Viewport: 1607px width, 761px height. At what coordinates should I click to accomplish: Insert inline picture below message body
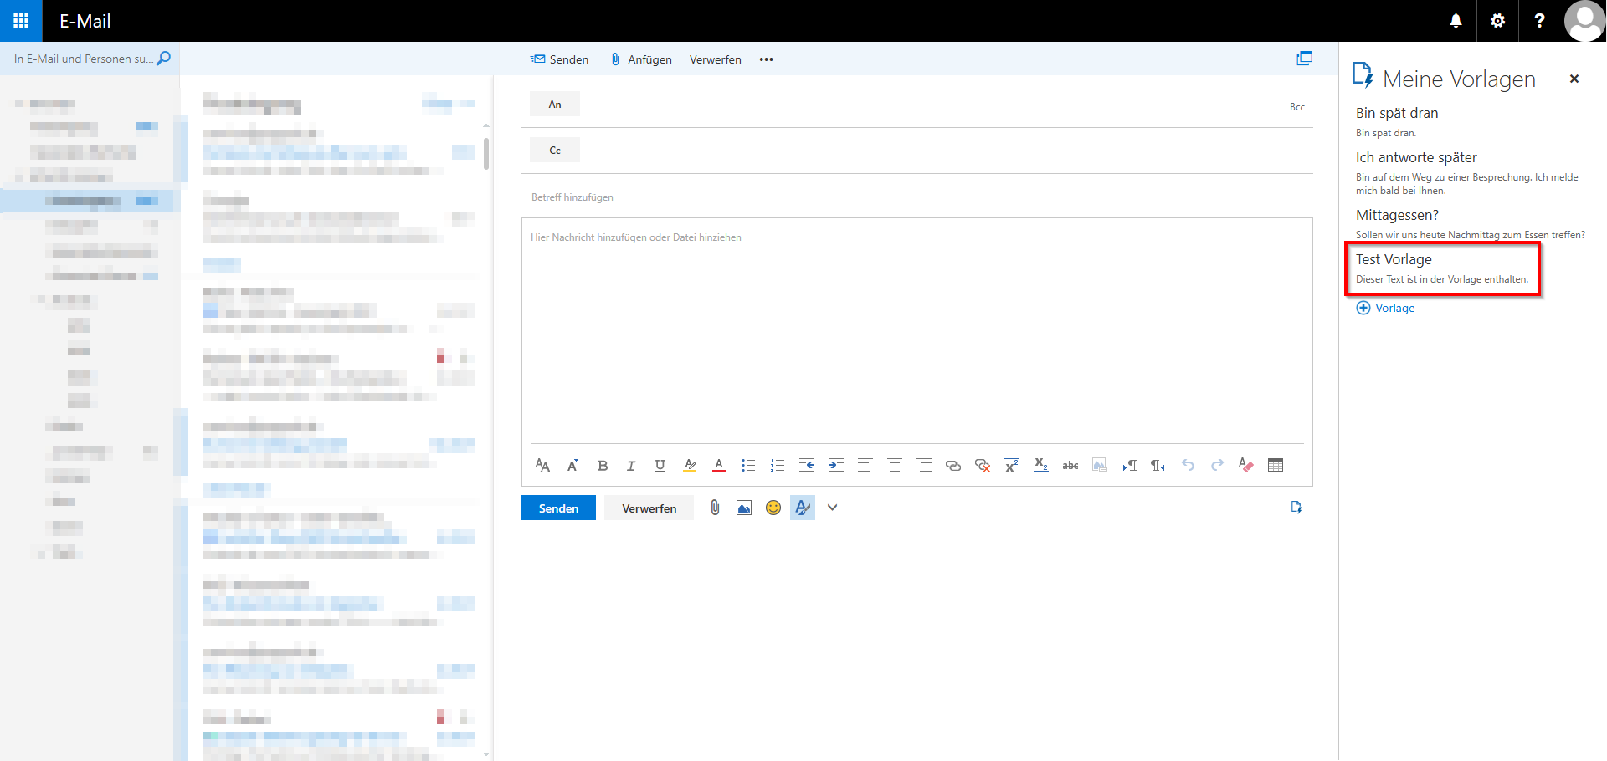point(743,508)
